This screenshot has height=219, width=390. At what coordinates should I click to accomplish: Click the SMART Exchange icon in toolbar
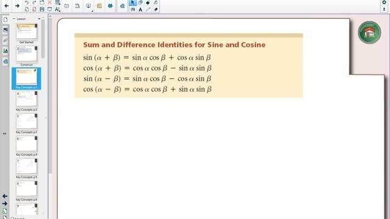122,5
